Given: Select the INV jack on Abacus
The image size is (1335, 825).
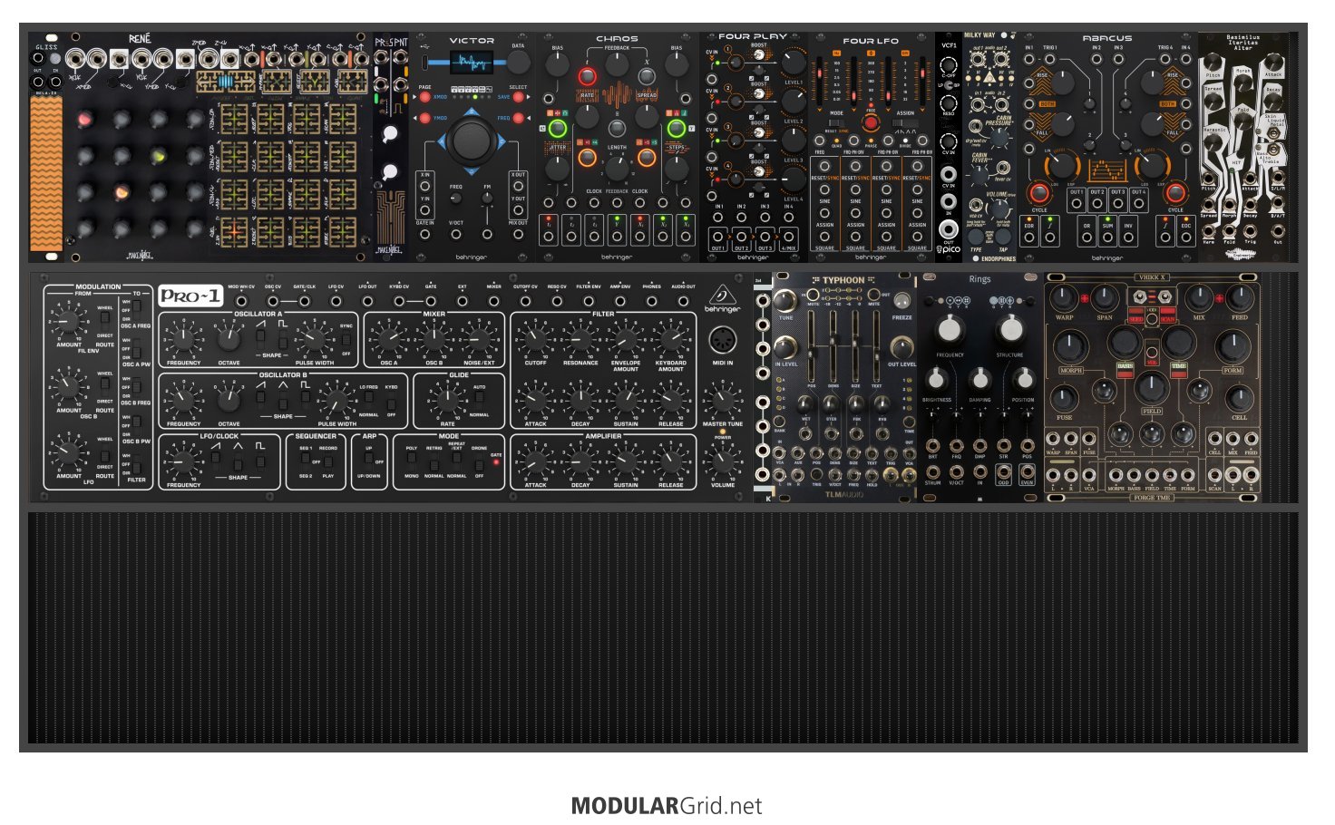Looking at the screenshot, I should (1128, 238).
